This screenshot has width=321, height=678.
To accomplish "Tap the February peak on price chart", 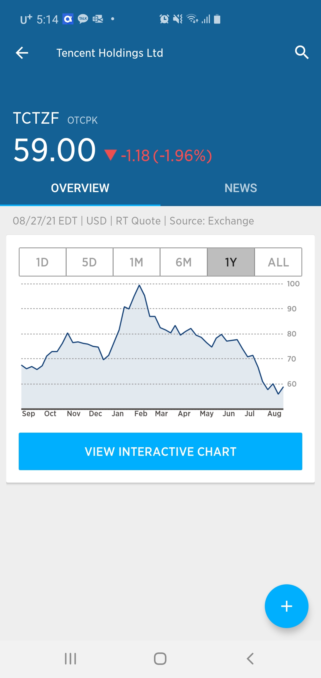I will 139,285.
